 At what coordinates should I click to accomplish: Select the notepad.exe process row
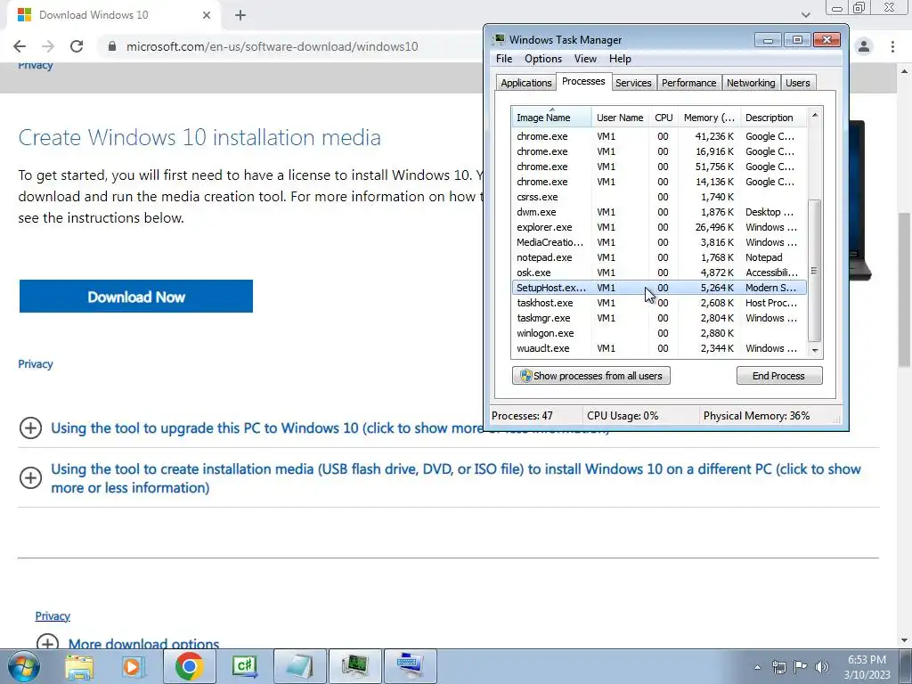coord(659,257)
